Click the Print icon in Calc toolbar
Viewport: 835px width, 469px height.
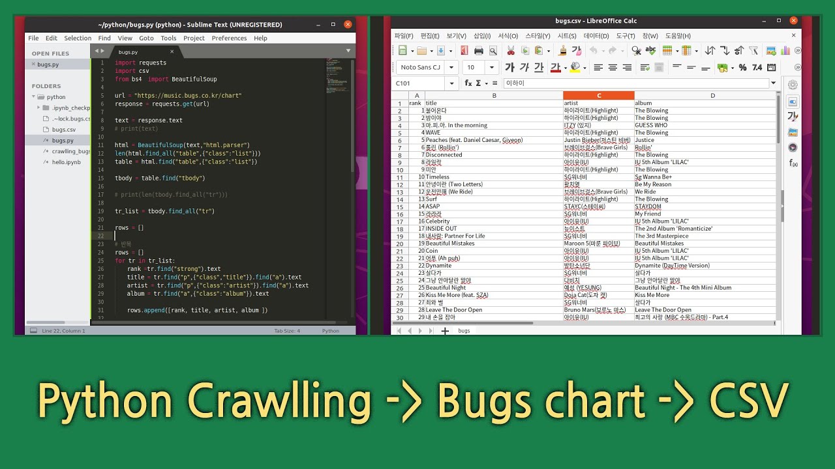point(479,50)
